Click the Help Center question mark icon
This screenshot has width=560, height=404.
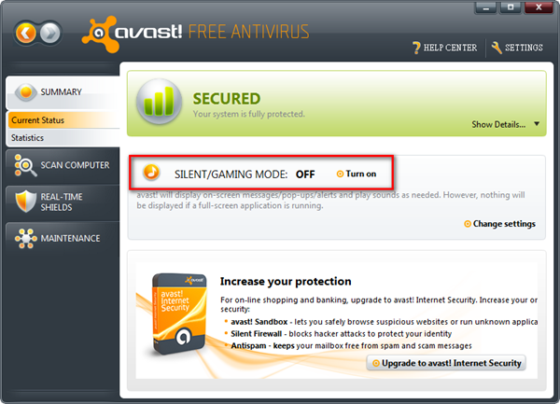point(416,48)
